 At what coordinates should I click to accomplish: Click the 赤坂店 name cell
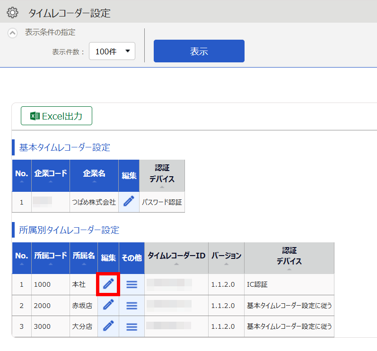(x=84, y=305)
